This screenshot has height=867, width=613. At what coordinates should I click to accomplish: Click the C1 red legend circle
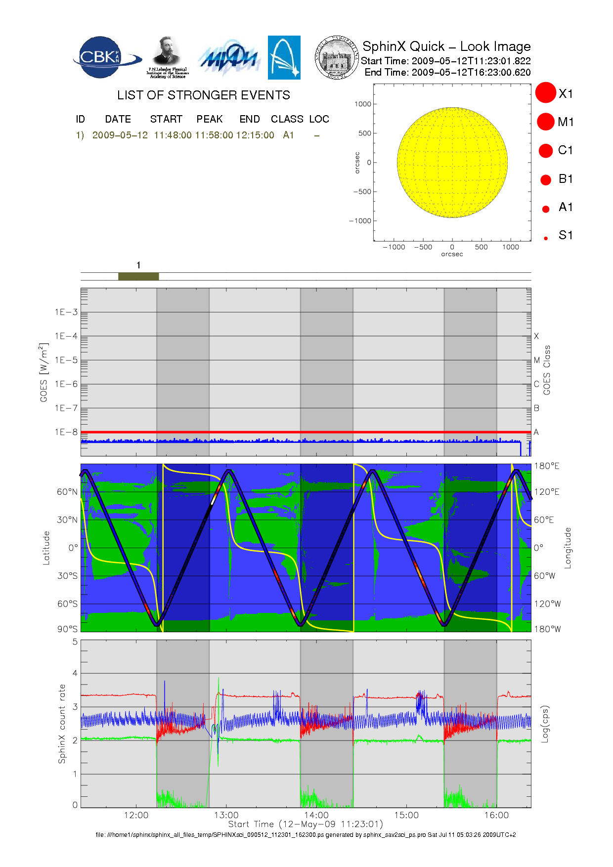pos(546,150)
